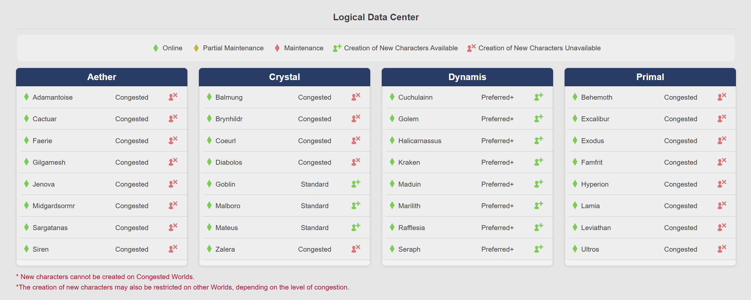
Task: Click Cuchulainn's character creation available icon
Action: pyautogui.click(x=539, y=96)
